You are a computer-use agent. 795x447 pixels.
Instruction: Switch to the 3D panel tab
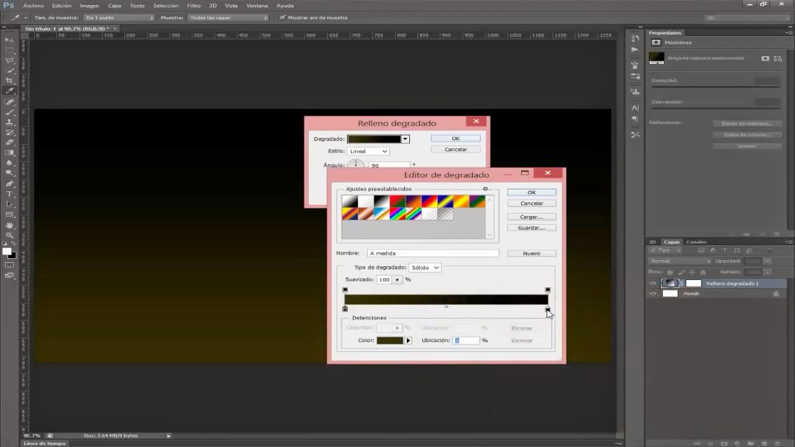point(652,242)
